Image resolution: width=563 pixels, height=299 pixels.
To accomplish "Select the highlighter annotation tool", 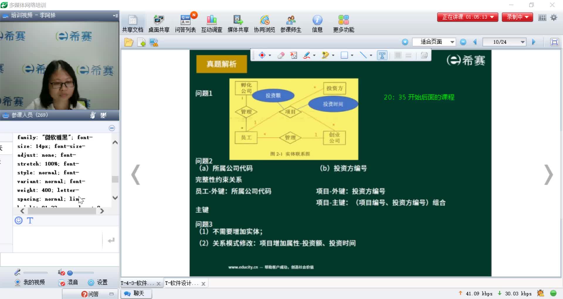I will 325,55.
